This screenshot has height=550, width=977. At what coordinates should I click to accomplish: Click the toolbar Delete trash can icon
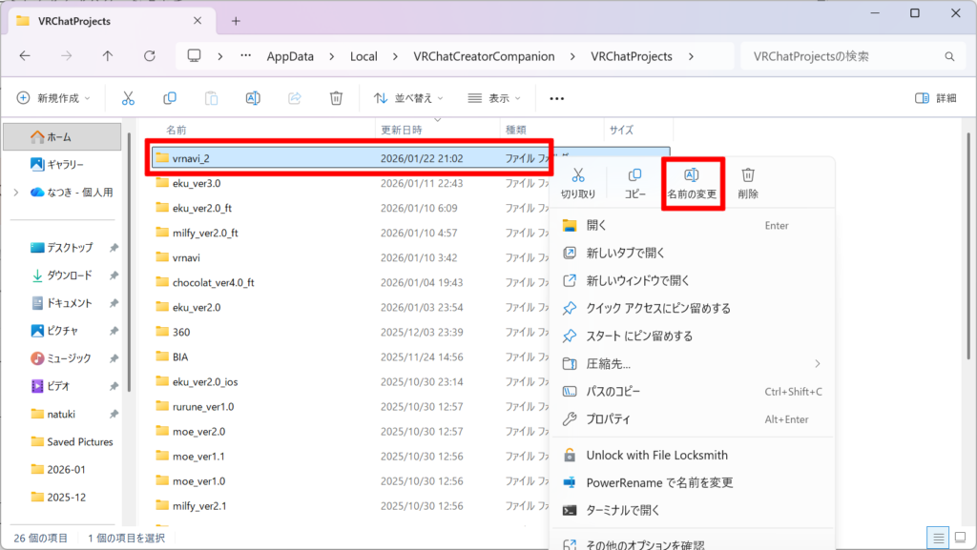pos(336,98)
